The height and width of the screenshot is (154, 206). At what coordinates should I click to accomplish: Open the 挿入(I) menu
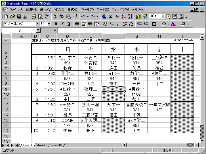59,10
